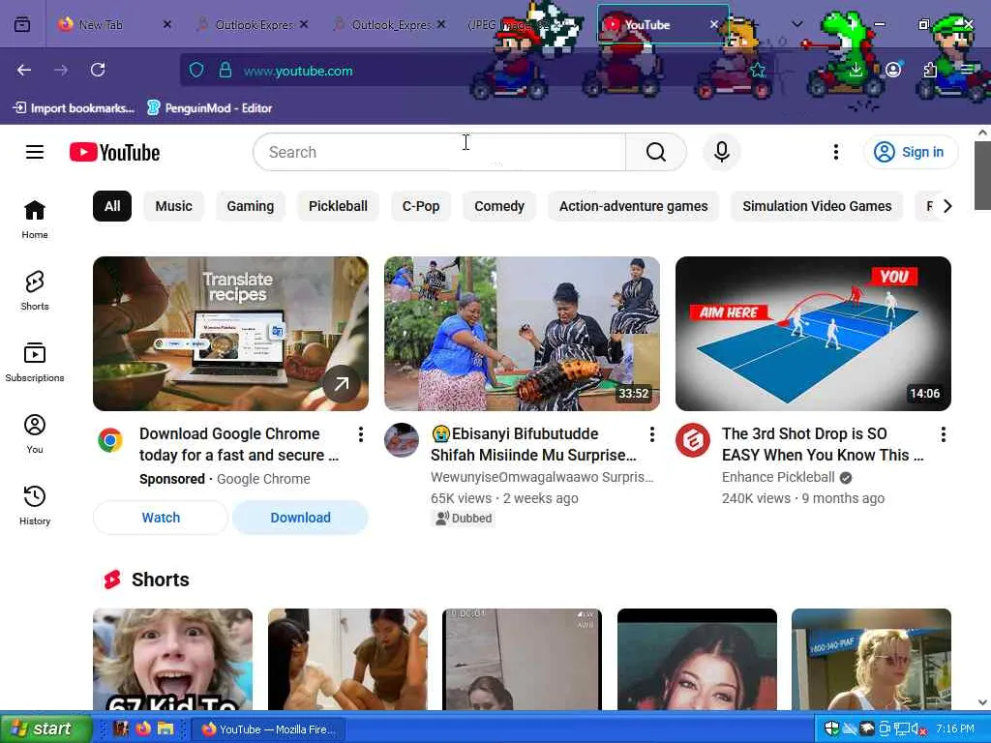The width and height of the screenshot is (991, 743).
Task: Click the page vertical scrollbar thumb
Action: 982,175
